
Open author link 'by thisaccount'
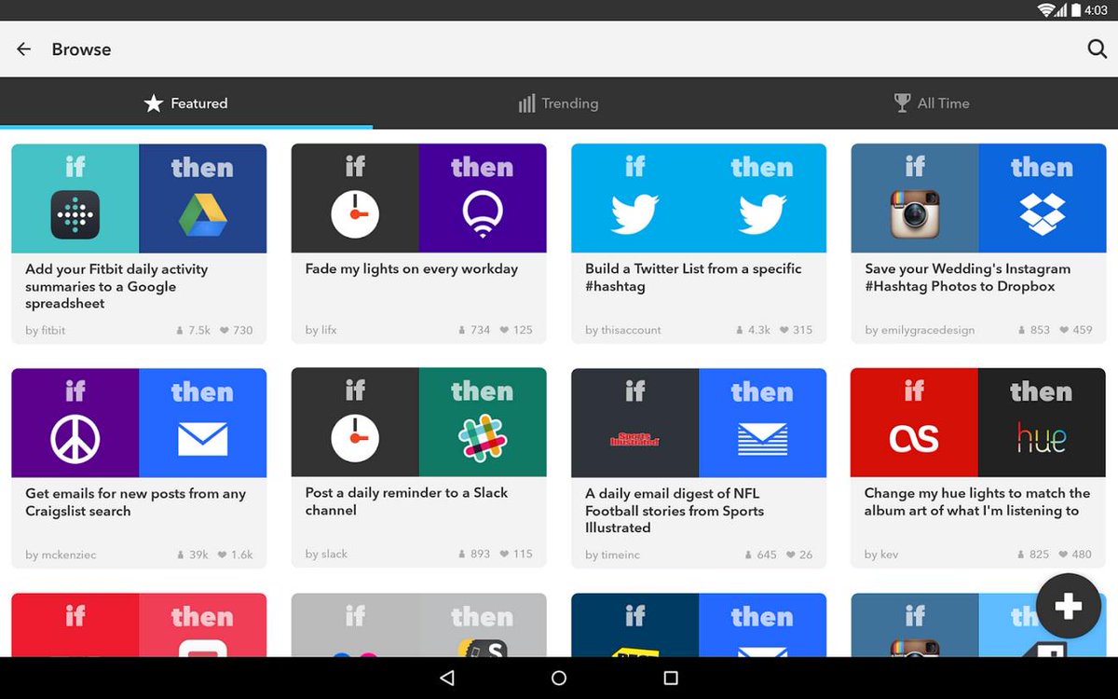[623, 330]
